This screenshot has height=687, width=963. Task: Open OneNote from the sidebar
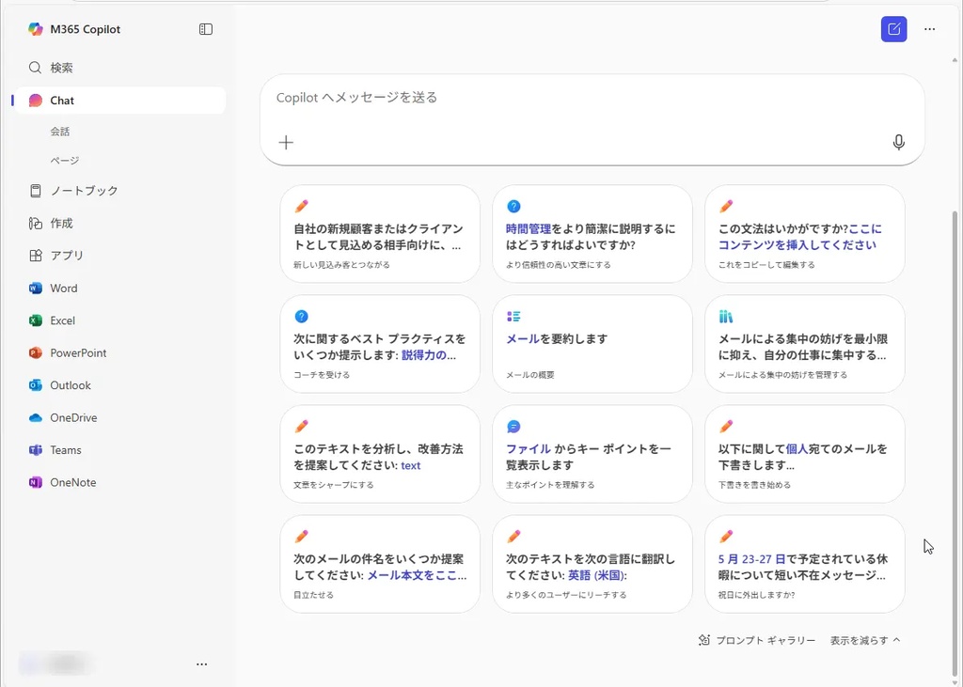point(72,483)
